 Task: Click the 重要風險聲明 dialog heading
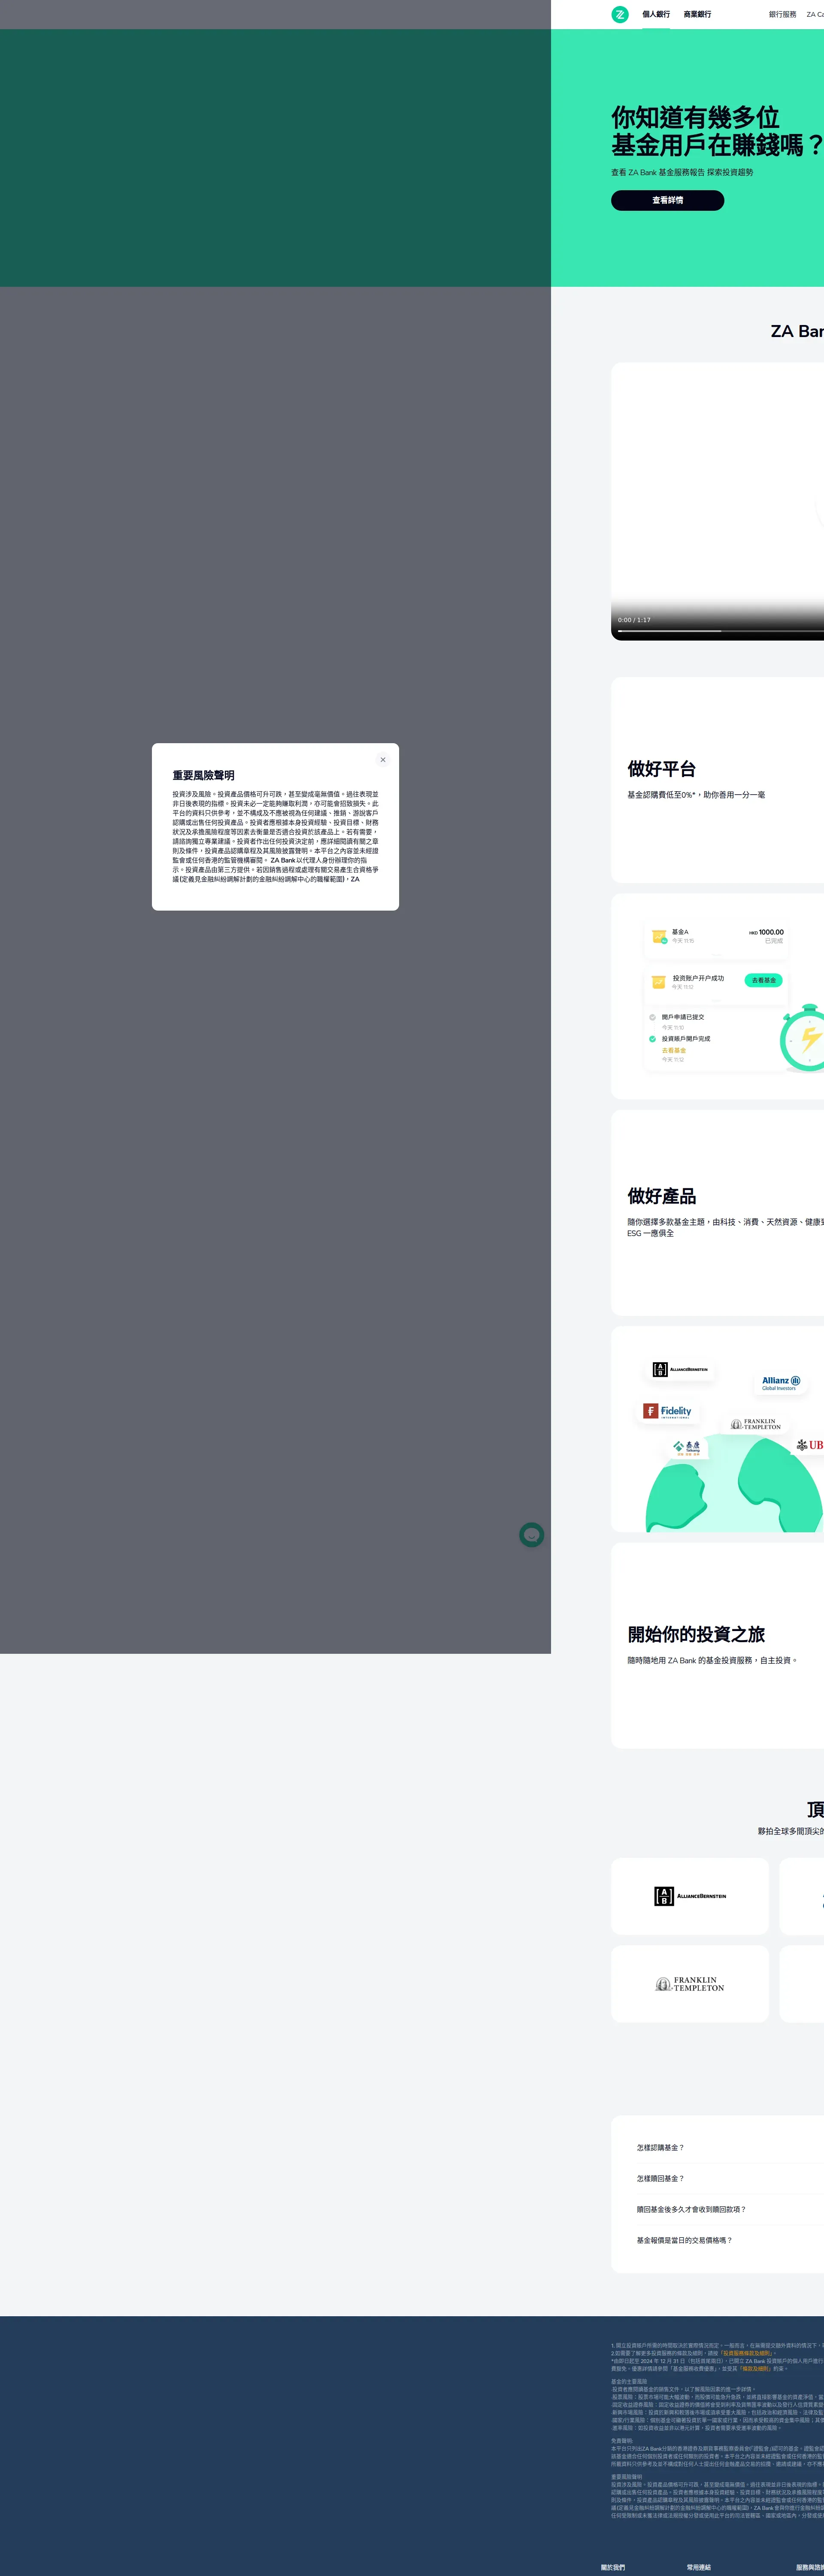[x=203, y=775]
